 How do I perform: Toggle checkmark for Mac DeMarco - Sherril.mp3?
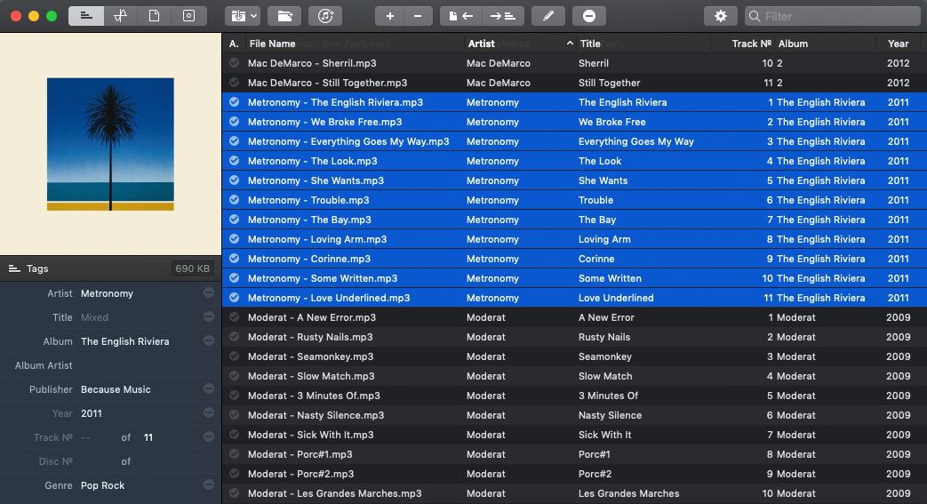pos(234,63)
